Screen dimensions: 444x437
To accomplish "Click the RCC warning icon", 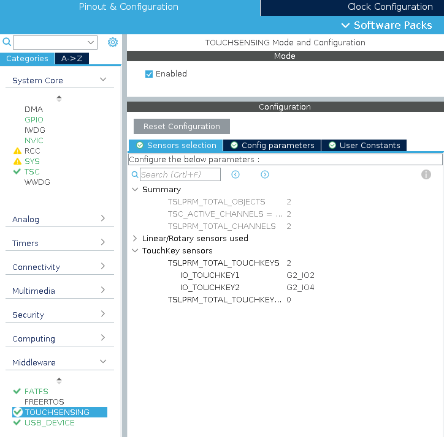I will (17, 151).
